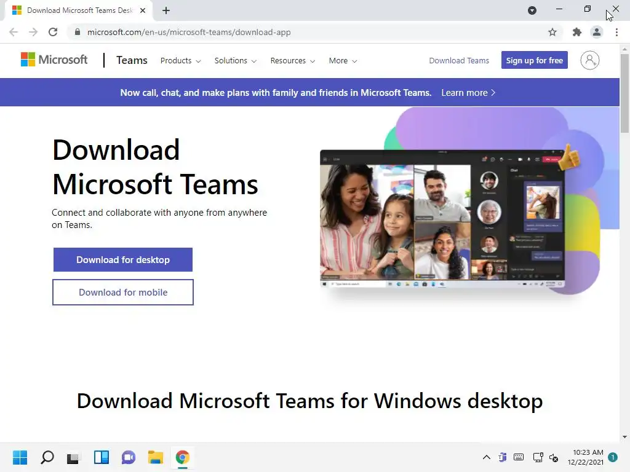The image size is (630, 472).
Task: Open the notification badge count
Action: [613, 457]
